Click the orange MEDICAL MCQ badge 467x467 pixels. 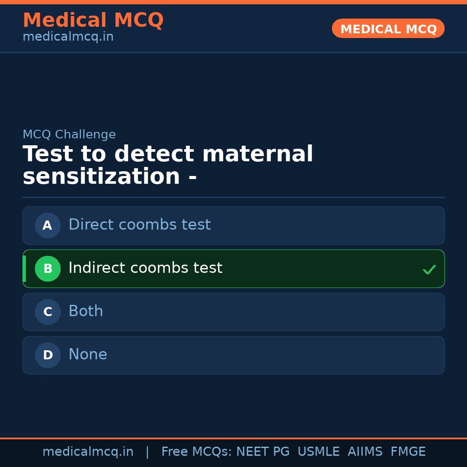[x=388, y=29]
